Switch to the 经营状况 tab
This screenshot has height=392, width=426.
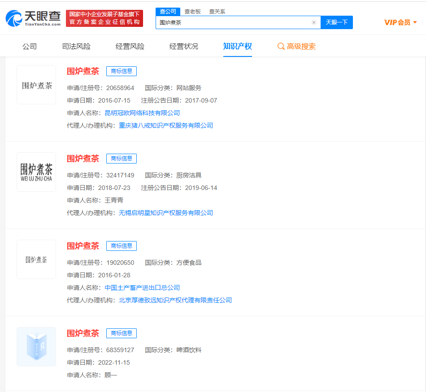pyautogui.click(x=184, y=47)
